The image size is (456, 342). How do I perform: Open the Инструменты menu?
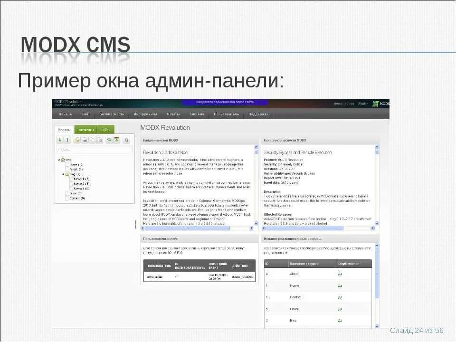click(x=145, y=114)
